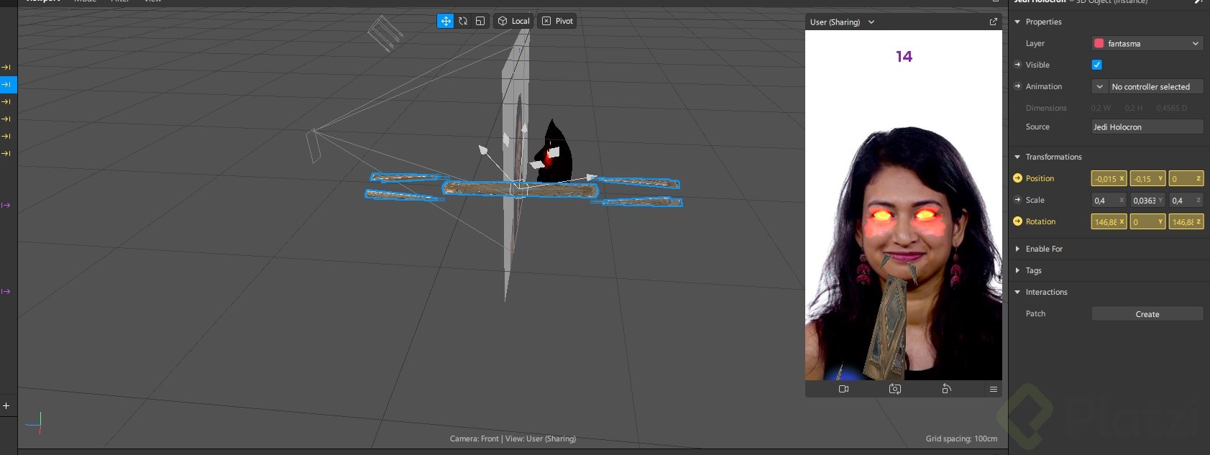The width and height of the screenshot is (1210, 455).
Task: Click the No controller selected field
Action: tap(1156, 86)
